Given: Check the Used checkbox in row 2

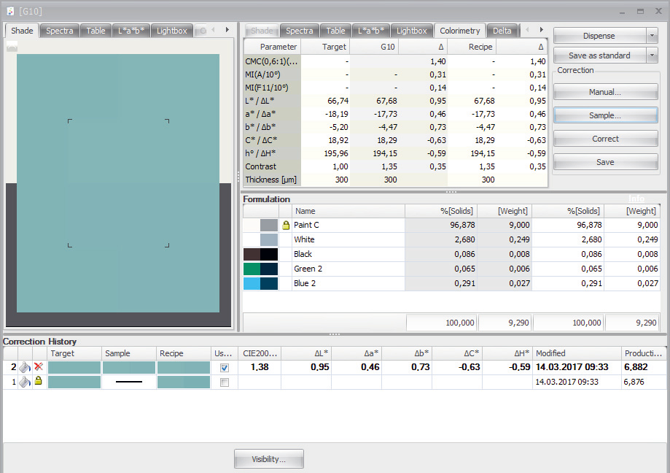Looking at the screenshot, I should [x=225, y=368].
